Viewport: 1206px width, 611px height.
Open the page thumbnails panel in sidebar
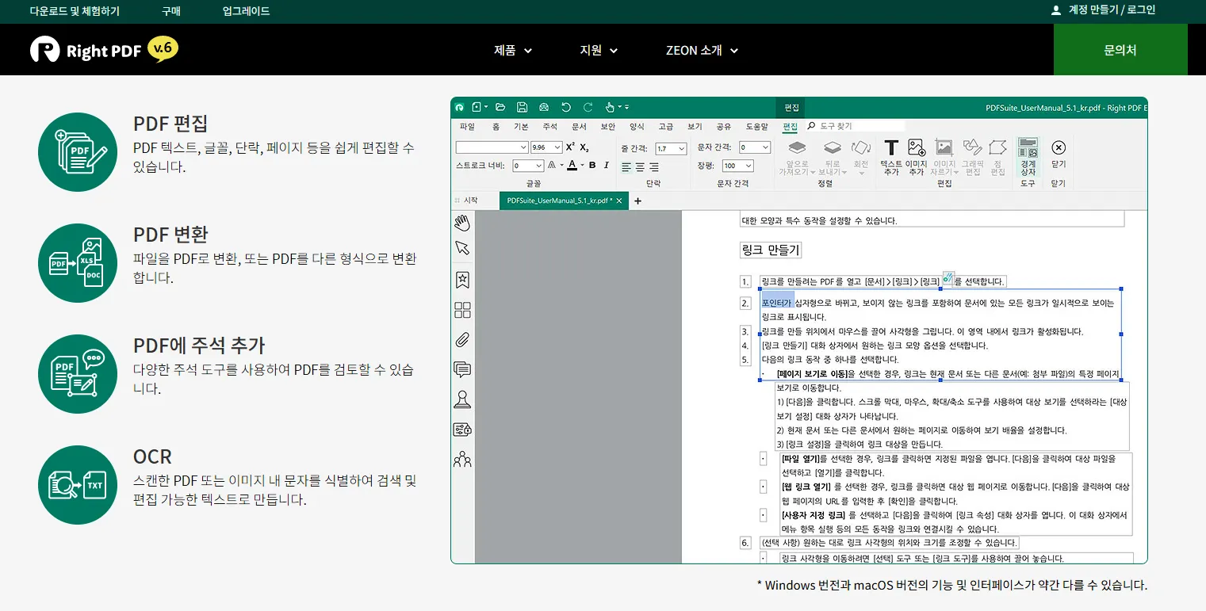(462, 310)
